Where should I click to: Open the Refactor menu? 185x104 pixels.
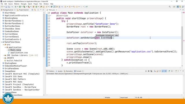point(17,4)
